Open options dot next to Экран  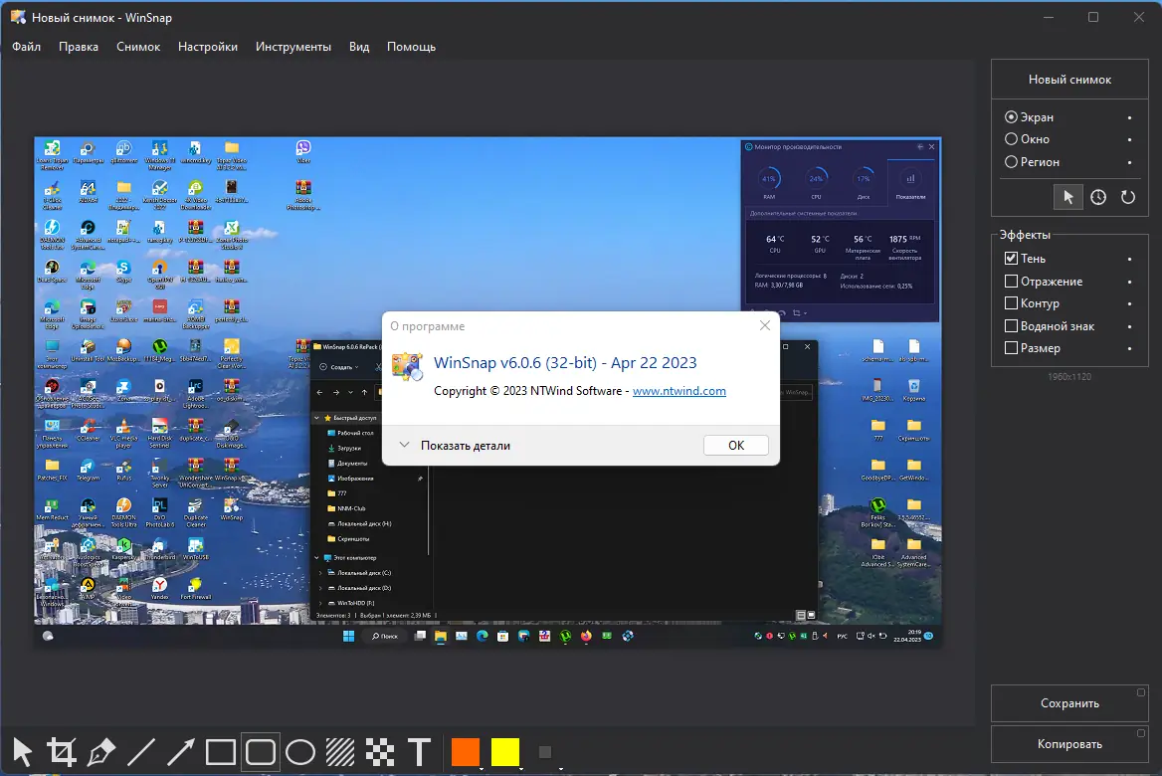[1129, 117]
